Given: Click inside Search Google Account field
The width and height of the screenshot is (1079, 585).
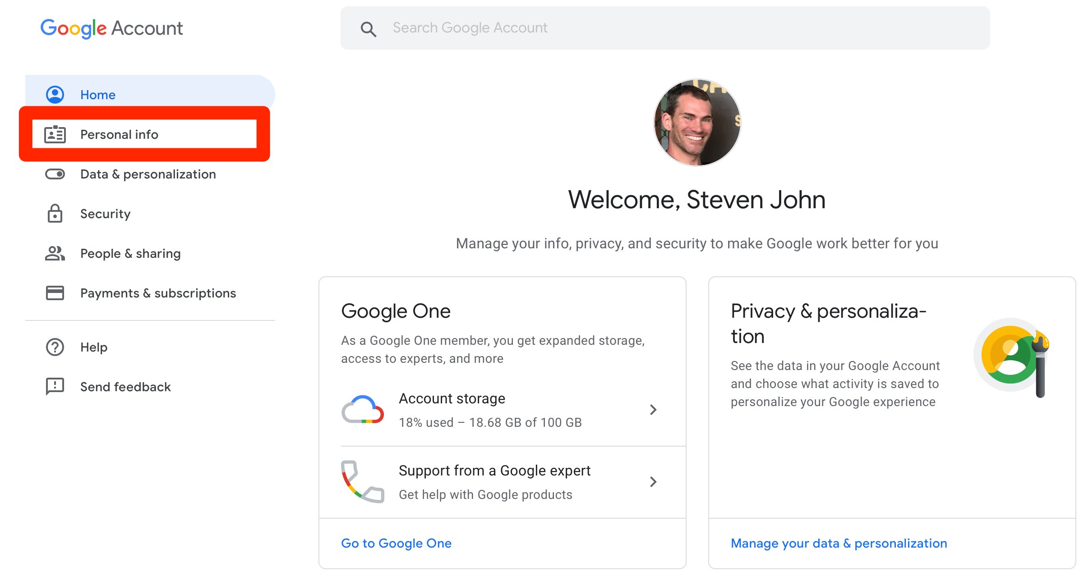Looking at the screenshot, I should [x=677, y=28].
